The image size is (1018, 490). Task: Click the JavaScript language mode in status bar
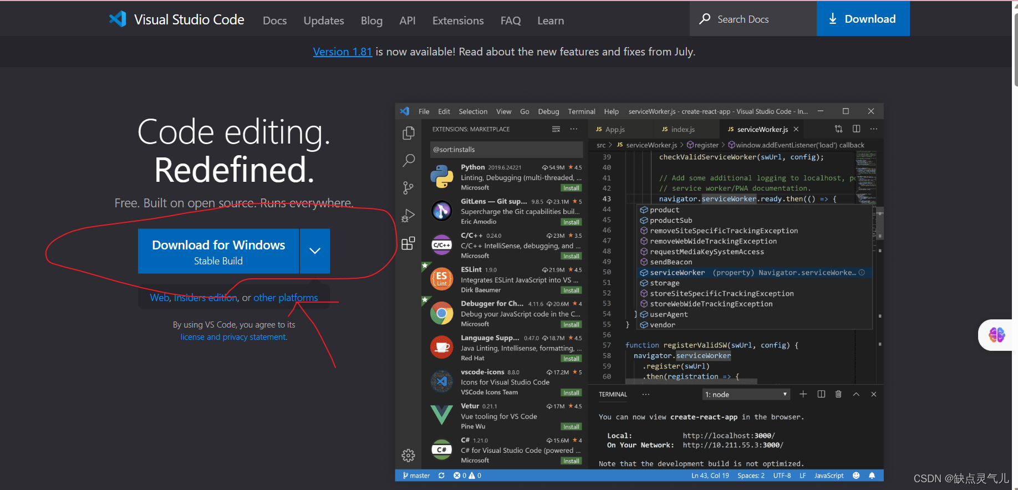coord(829,476)
